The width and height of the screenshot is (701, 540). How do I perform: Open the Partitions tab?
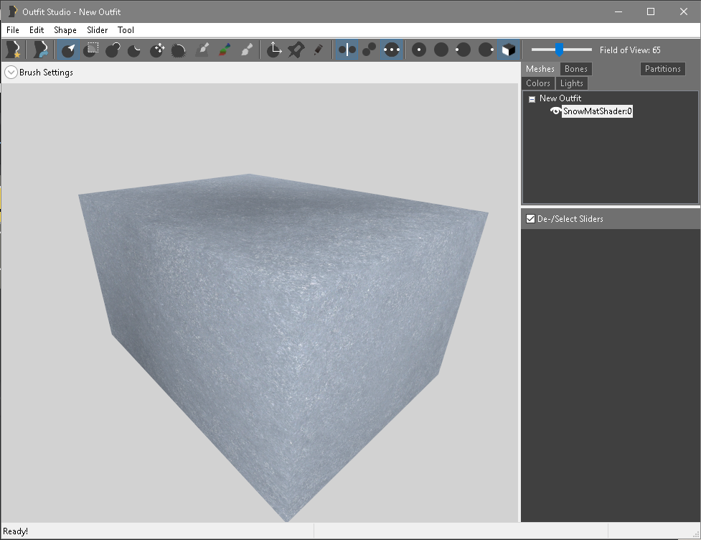[x=662, y=69]
